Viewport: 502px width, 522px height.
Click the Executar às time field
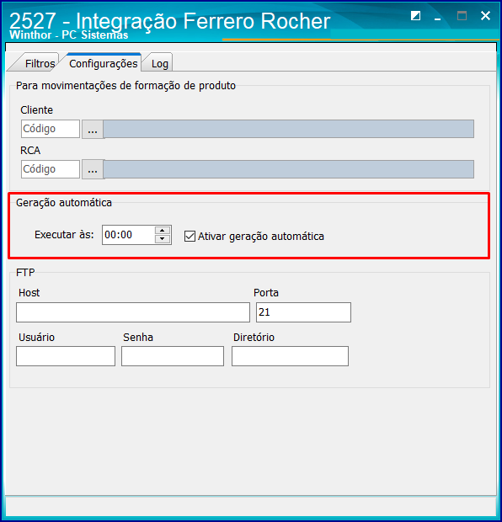(128, 235)
